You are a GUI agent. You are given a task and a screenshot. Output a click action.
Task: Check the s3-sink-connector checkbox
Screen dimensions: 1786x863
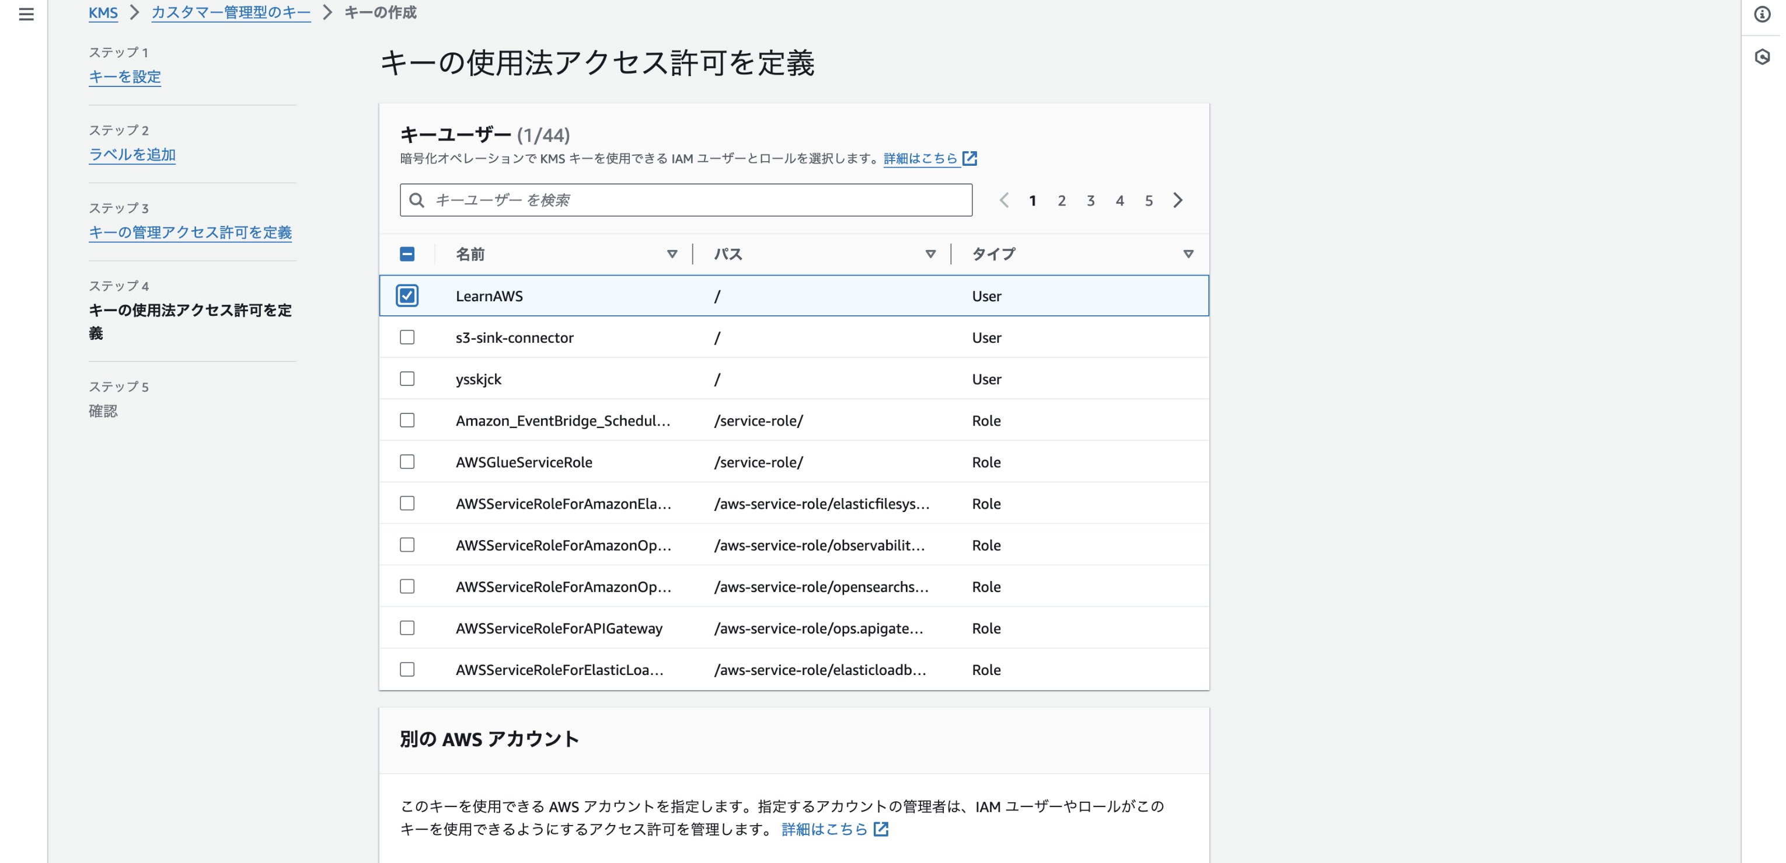(x=407, y=337)
